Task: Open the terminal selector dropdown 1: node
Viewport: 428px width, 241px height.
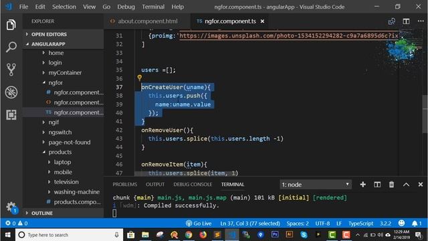Action: (316, 185)
